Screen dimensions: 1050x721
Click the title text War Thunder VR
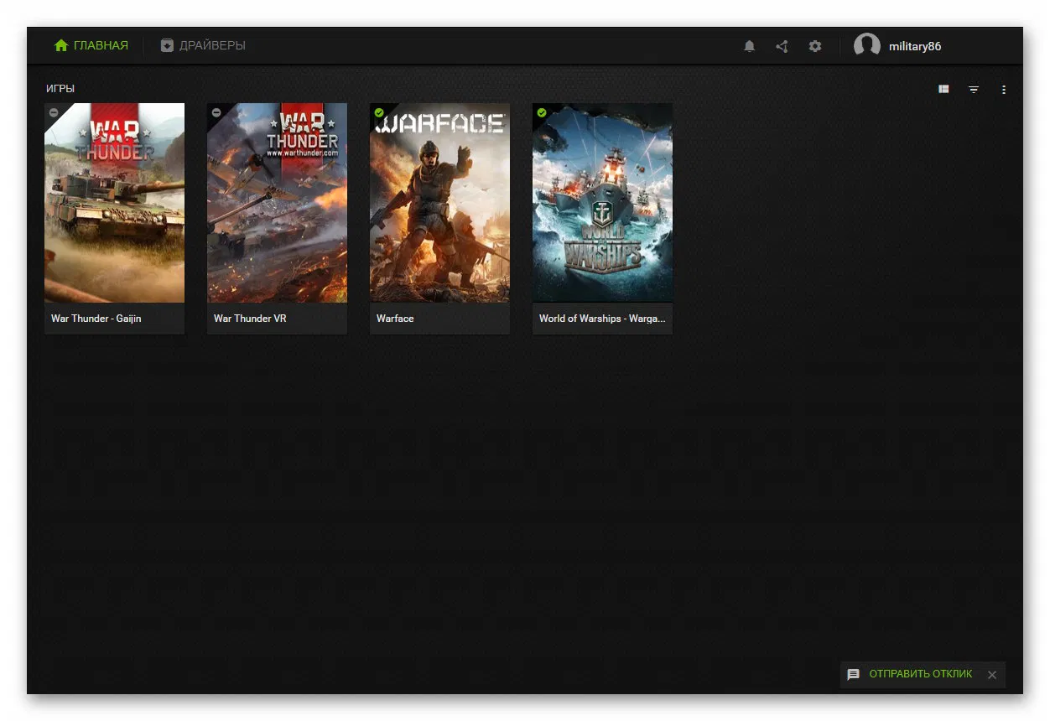pos(250,319)
